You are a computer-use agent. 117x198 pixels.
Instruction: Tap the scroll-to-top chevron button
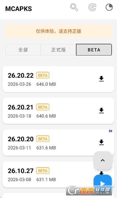click(x=103, y=160)
